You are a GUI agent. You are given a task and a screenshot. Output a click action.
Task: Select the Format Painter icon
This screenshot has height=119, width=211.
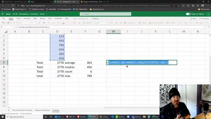pos(14,23)
